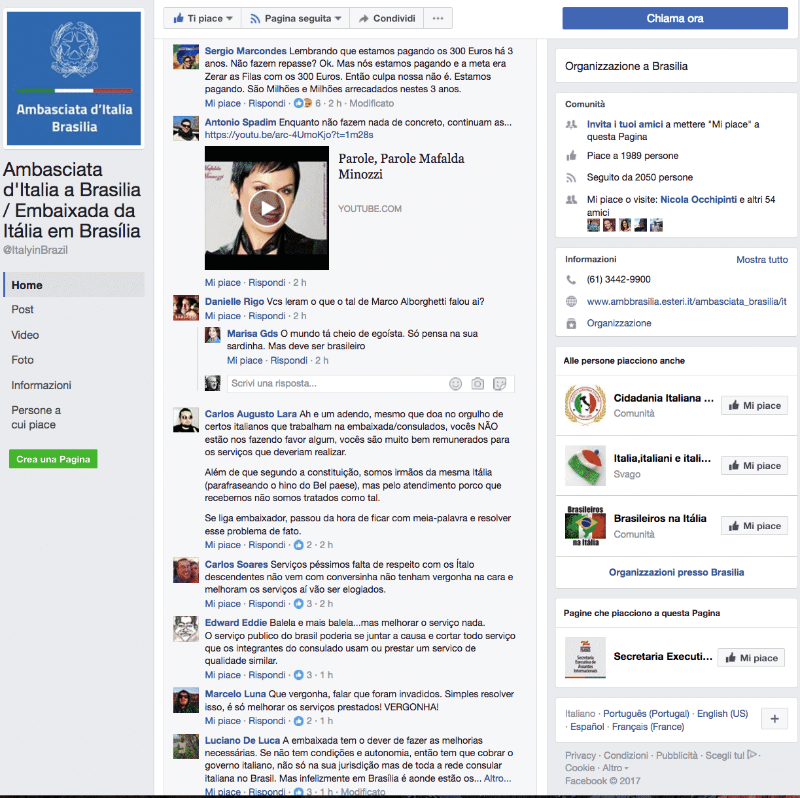Screen dimensions: 800x798
Task: Click the Cidadania Italiana page logo
Action: [585, 405]
